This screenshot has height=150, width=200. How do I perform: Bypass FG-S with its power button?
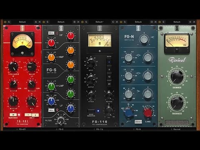click(44, 22)
